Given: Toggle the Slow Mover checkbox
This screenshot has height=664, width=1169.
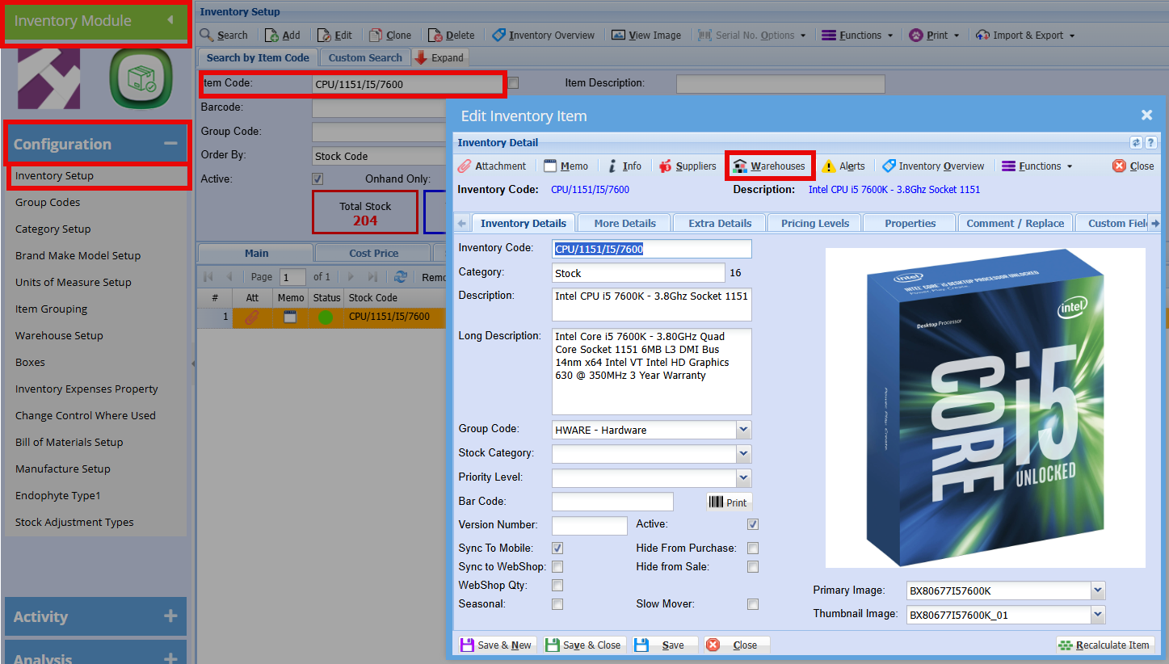Looking at the screenshot, I should click(x=753, y=604).
